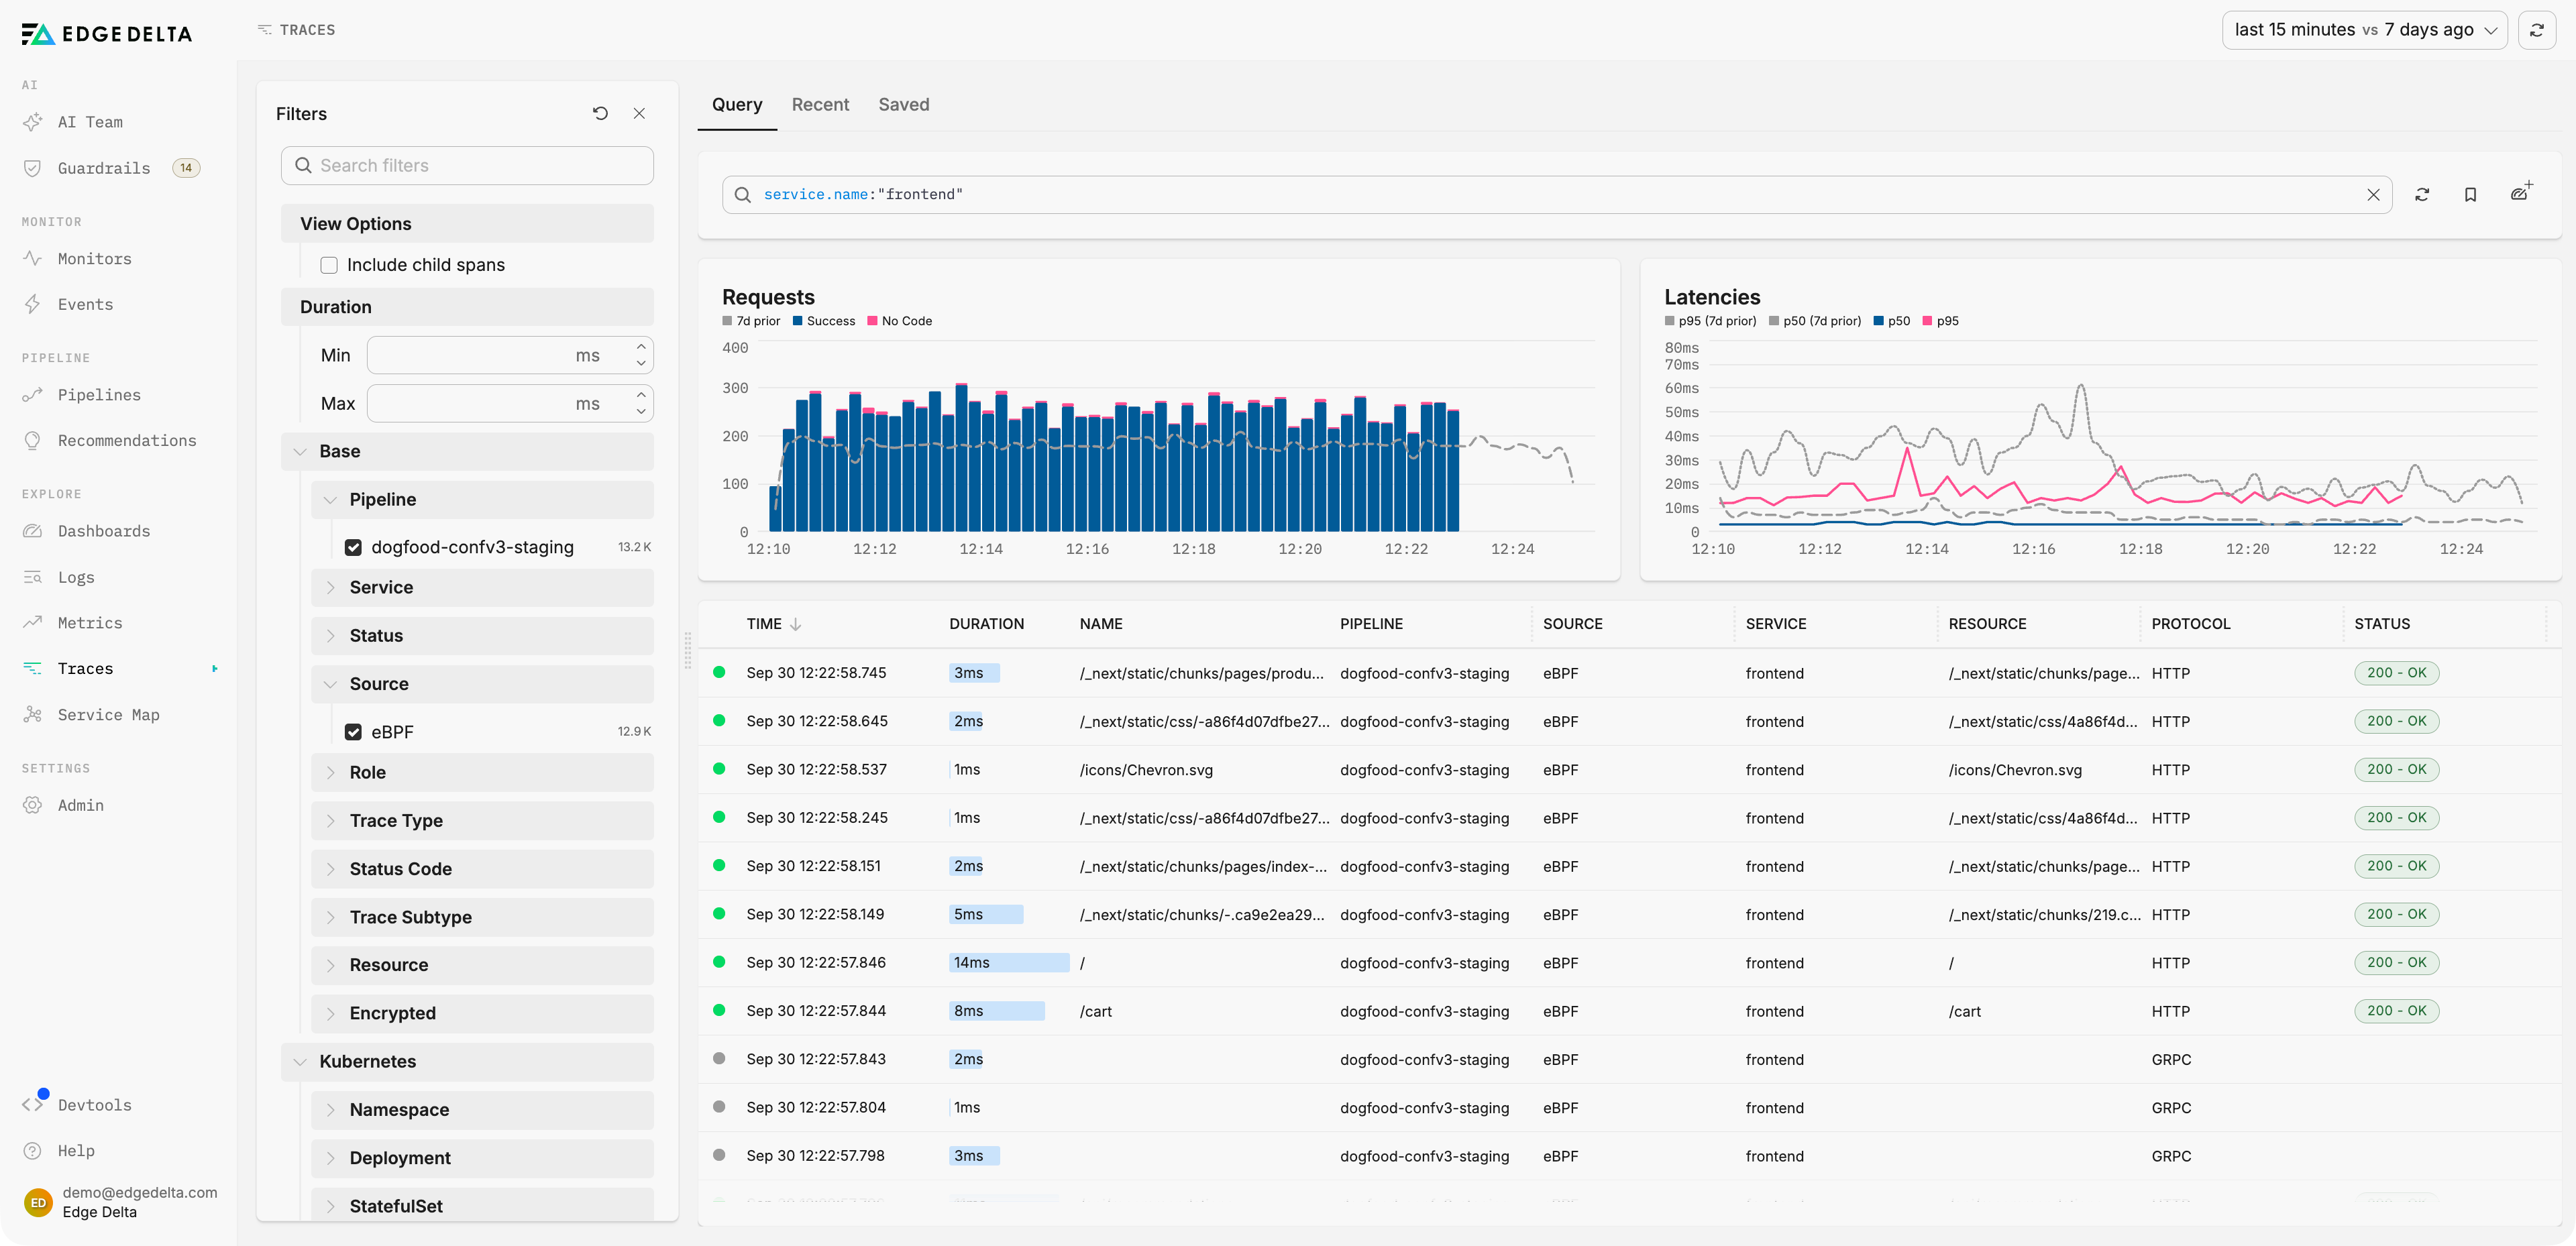Open Recommendations lightbulb icon
Screen dimensions: 2576x1246
32,441
